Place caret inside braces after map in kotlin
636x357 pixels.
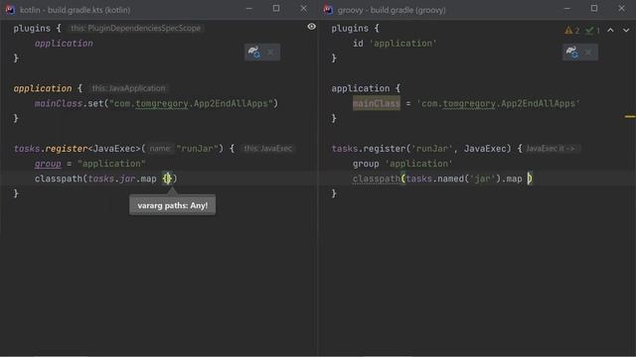pos(168,178)
